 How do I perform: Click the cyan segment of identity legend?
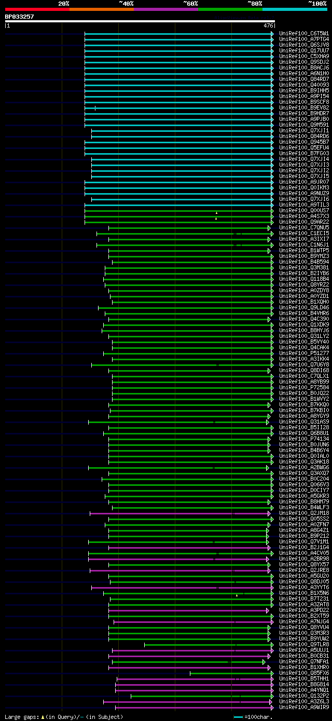click(x=295, y=9)
